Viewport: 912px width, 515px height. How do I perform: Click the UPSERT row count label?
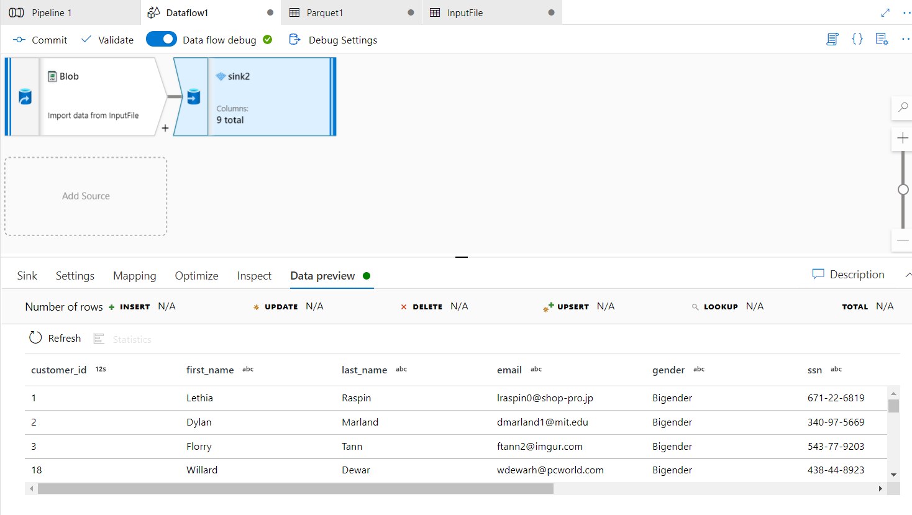point(573,307)
